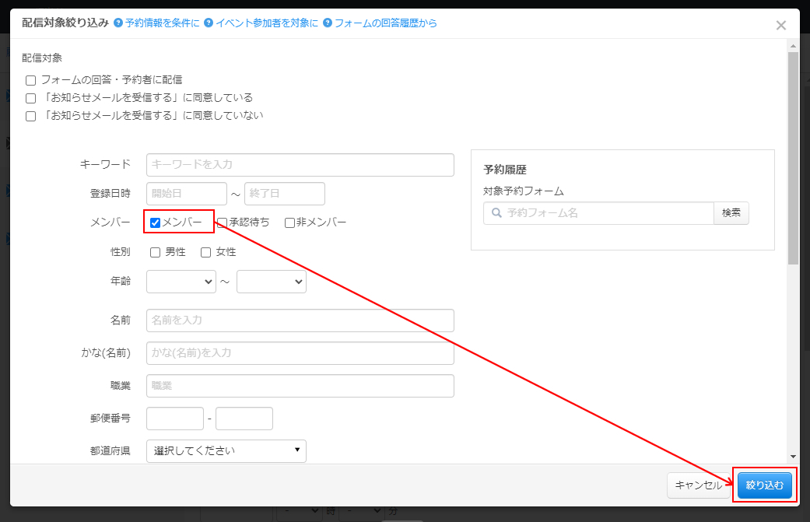Click help icon beside 予約情報を条件に
Viewport: 810px width, 522px height.
click(118, 23)
